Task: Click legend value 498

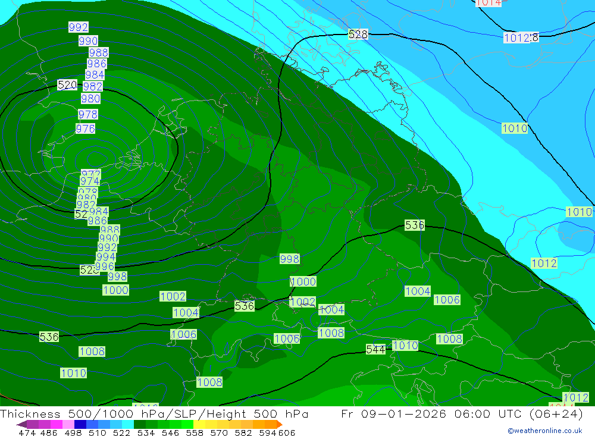Action: point(73,432)
